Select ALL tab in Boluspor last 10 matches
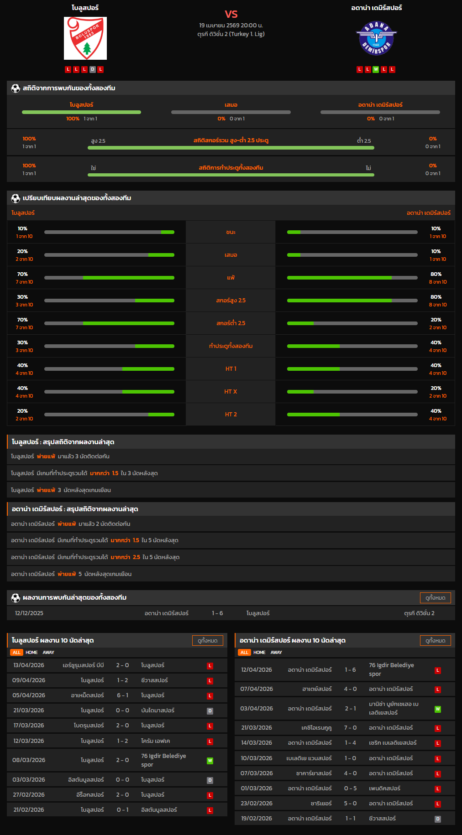Screen dimensions: 462x835 coord(17,653)
